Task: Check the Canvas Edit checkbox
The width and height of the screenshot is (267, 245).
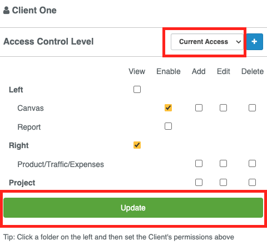Action: [x=223, y=108]
